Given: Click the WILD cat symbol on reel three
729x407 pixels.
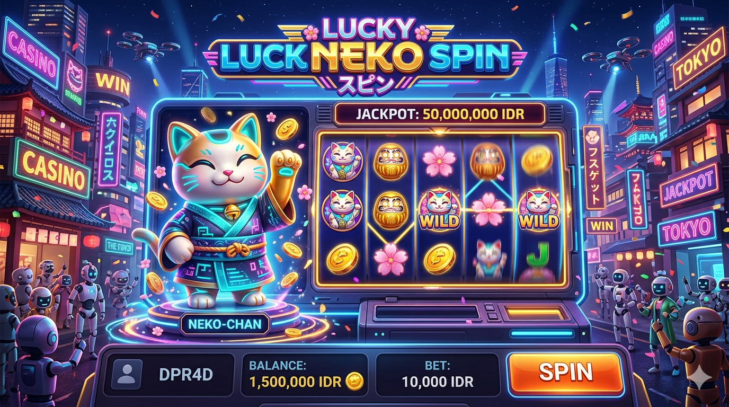Looking at the screenshot, I should (x=439, y=209).
